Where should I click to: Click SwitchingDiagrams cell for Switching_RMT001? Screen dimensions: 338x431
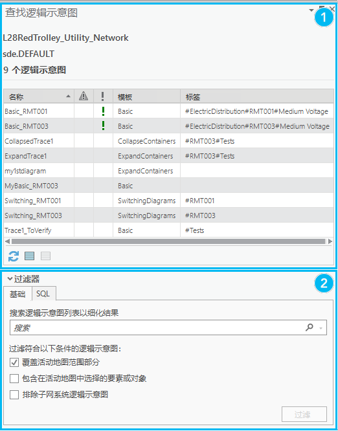pos(146,201)
